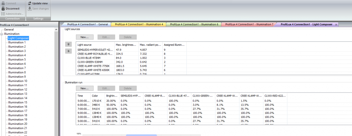Open Illumination 7 in the tree
This screenshot has width=352, height=136.
17,68
